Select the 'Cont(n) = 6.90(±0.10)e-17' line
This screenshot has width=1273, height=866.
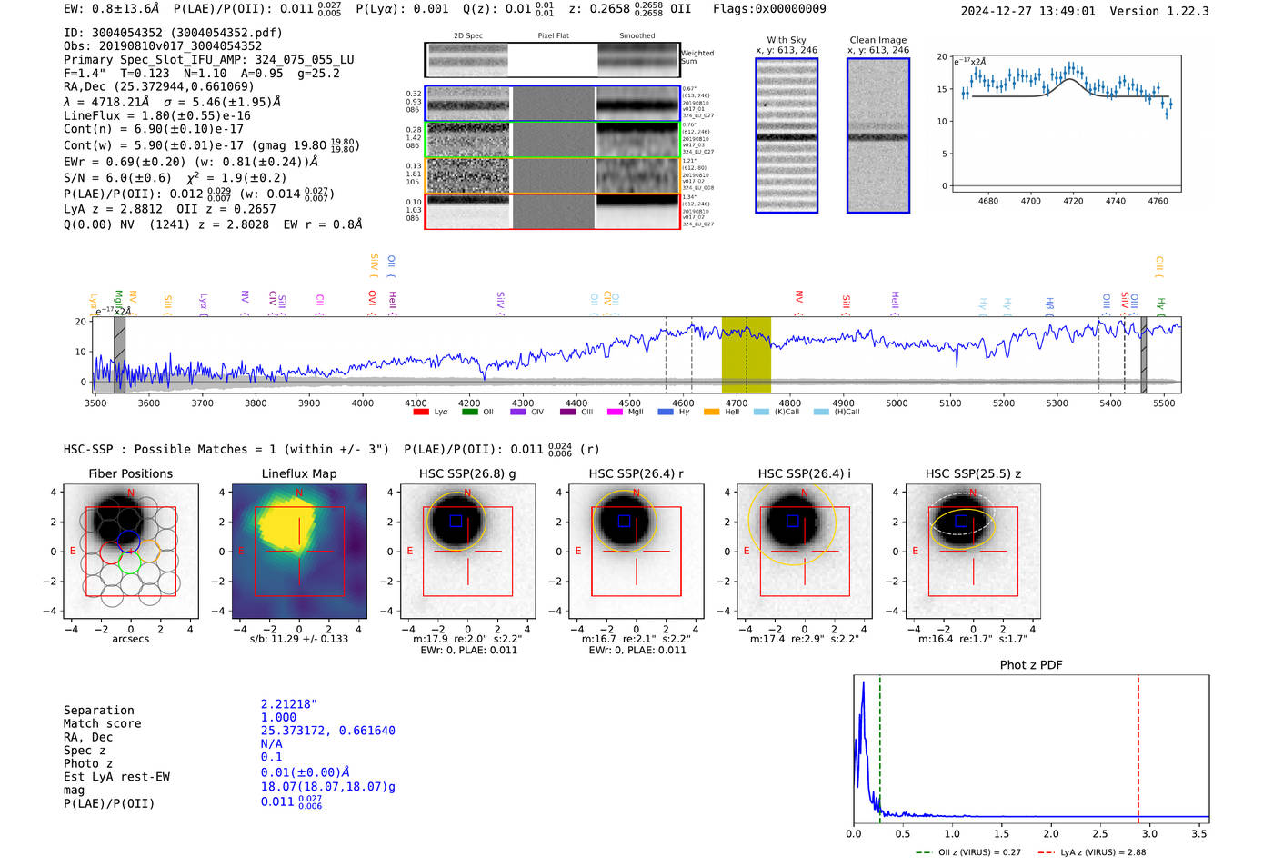coord(154,129)
